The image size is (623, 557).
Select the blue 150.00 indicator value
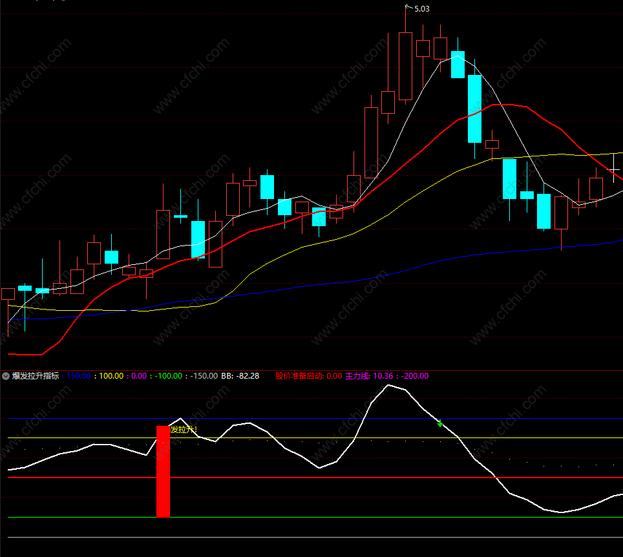point(78,376)
